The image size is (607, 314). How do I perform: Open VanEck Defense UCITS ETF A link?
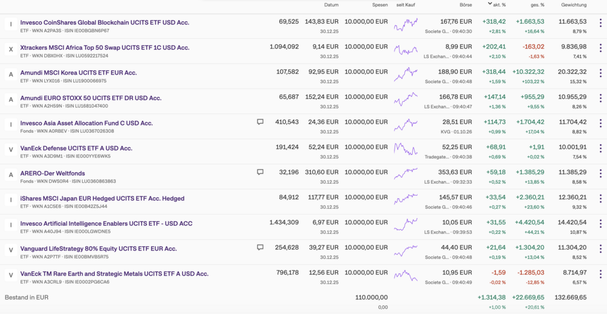[x=76, y=148]
